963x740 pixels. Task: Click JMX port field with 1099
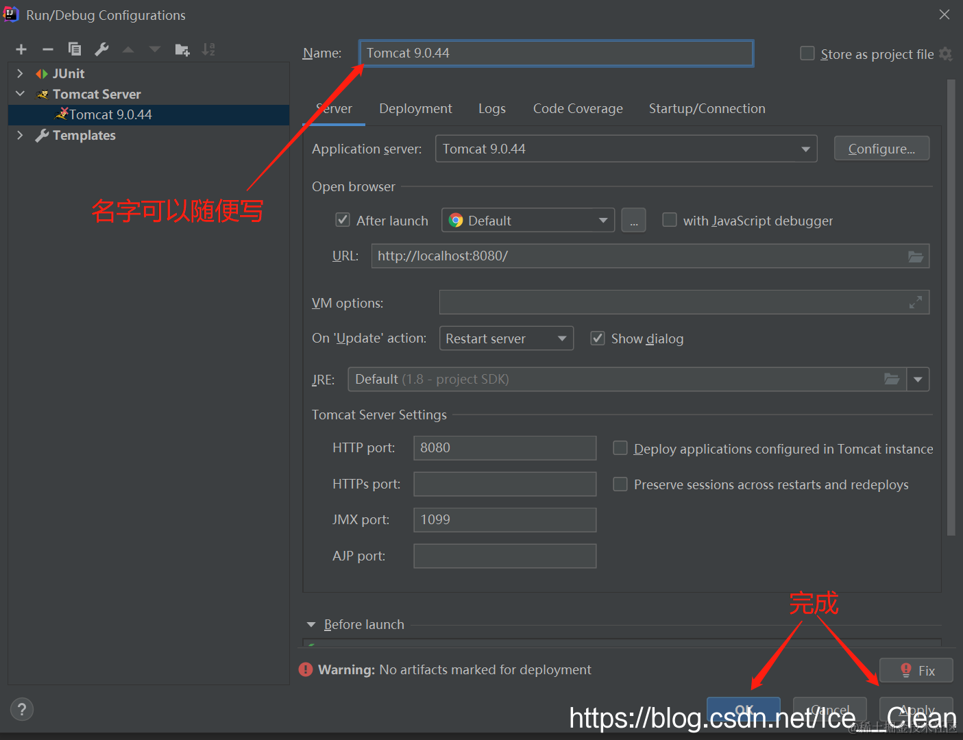[x=504, y=520]
